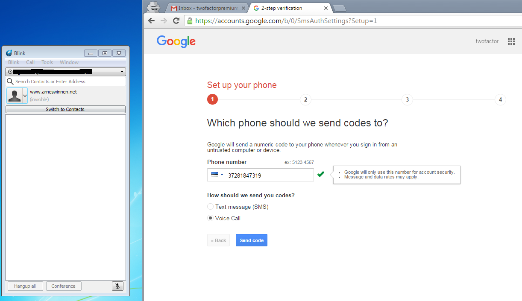Open the country flag code dropdown

coord(217,175)
